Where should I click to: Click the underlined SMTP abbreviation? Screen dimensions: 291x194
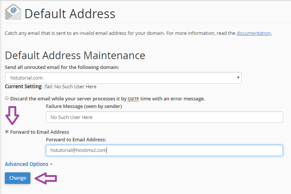133,99
